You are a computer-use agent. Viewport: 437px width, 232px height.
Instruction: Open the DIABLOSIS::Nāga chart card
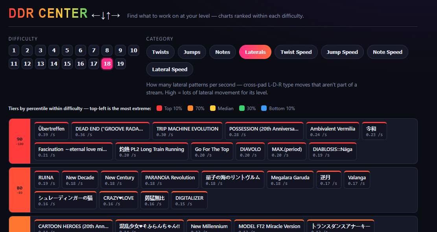point(333,151)
